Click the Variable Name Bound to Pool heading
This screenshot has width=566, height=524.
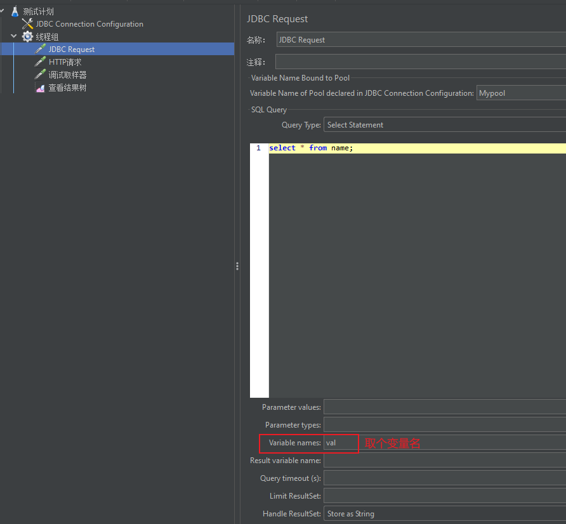(300, 78)
